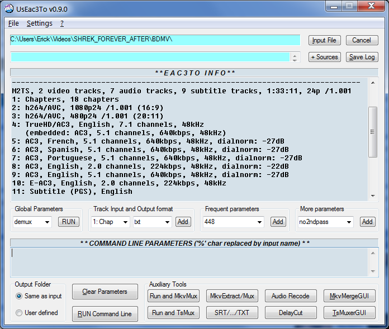Click command line box scroll down arrow

373,271
